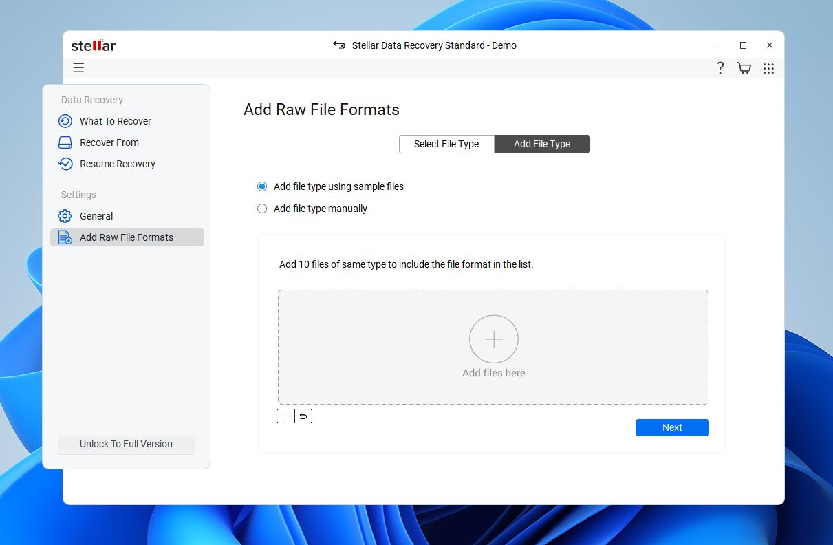Click the Data Recovery section label
The height and width of the screenshot is (545, 833).
point(92,100)
